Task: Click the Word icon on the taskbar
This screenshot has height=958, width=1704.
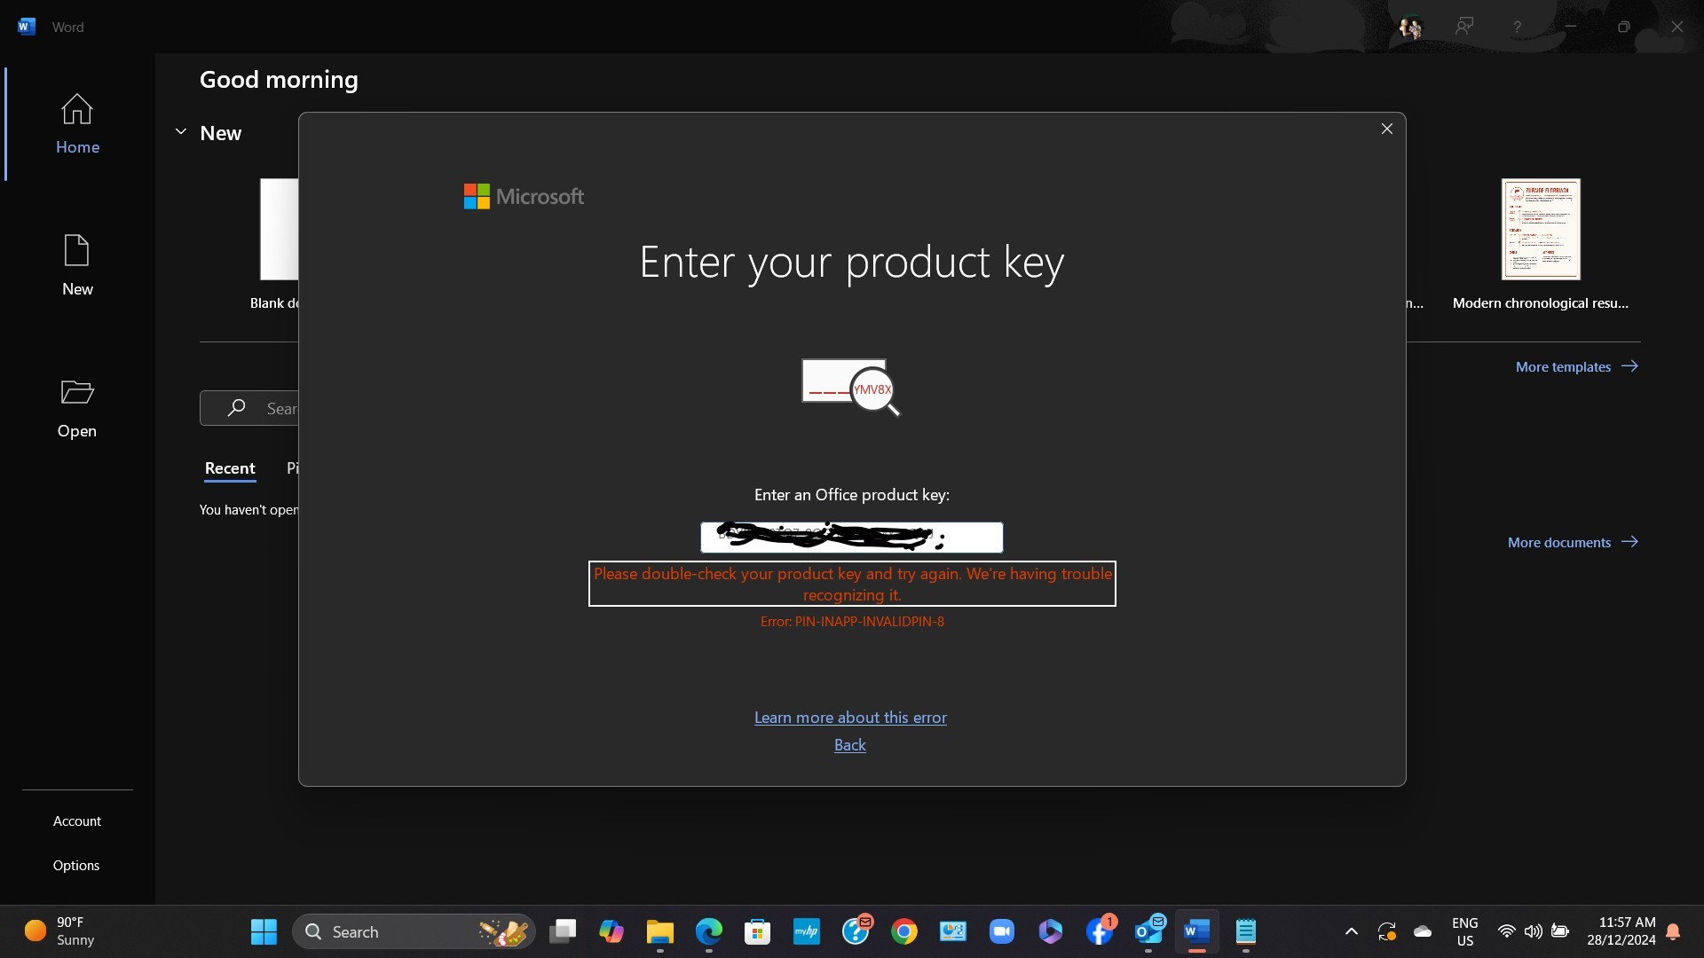Action: pyautogui.click(x=1197, y=932)
